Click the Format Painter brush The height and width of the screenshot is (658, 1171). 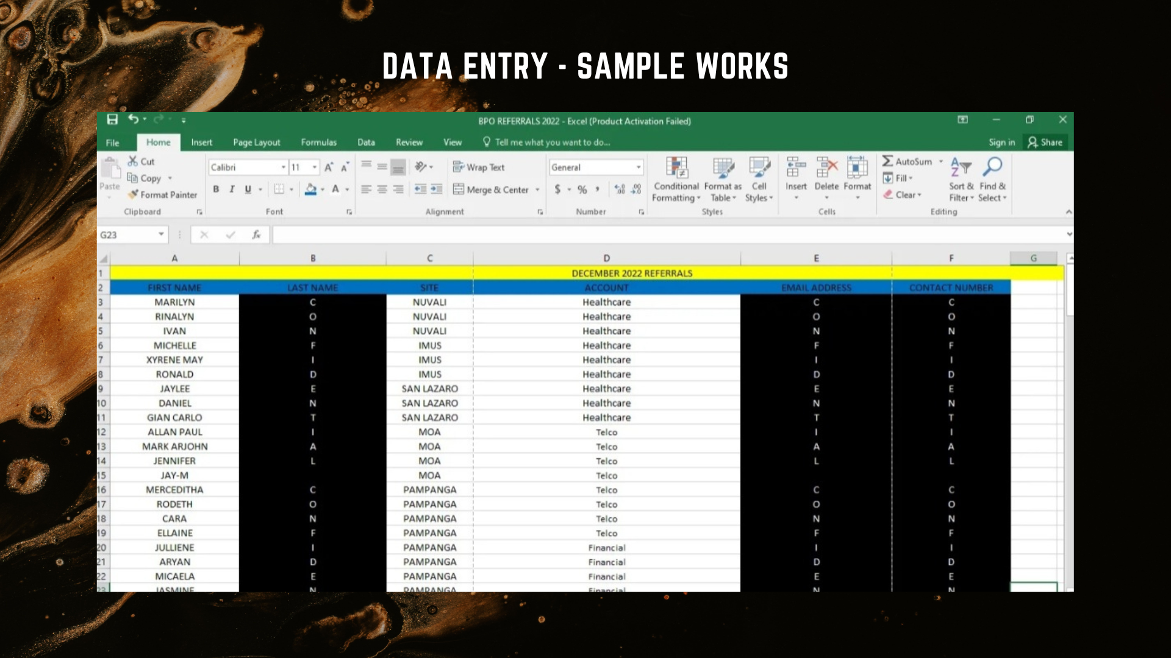click(134, 194)
